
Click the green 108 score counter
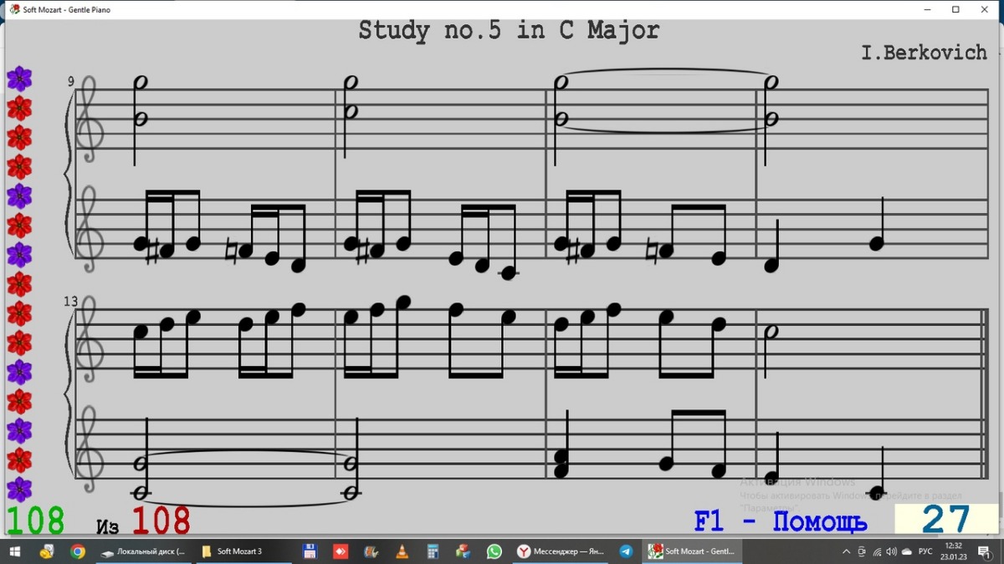pos(34,521)
